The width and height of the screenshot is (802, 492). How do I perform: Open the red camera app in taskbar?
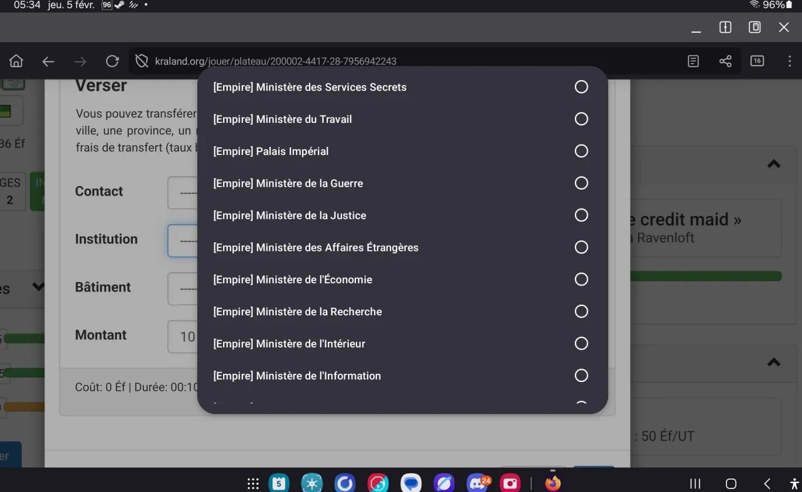[510, 483]
